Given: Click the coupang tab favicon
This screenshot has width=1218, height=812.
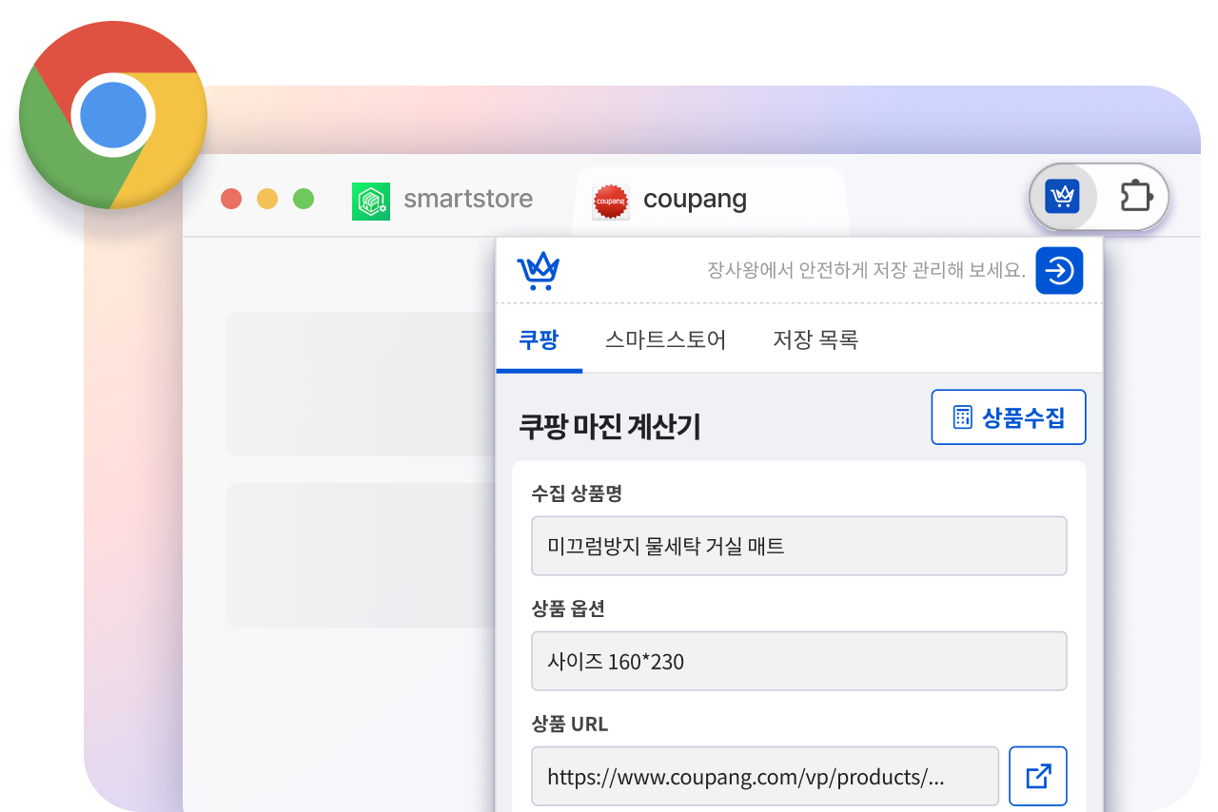Looking at the screenshot, I should pyautogui.click(x=611, y=201).
